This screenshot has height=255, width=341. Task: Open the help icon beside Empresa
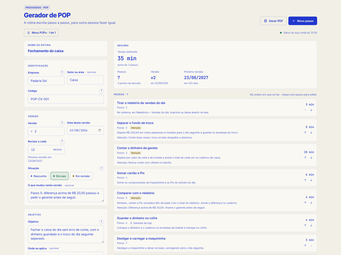click(x=62, y=73)
